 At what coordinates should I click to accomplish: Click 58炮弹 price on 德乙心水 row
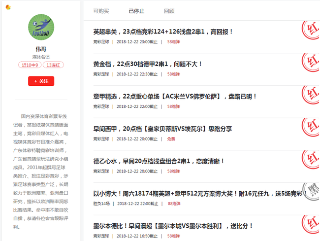[173, 171]
